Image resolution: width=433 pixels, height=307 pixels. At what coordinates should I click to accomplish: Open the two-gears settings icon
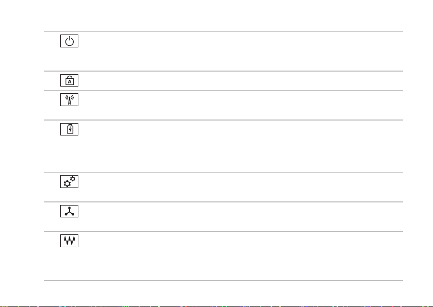pyautogui.click(x=69, y=181)
